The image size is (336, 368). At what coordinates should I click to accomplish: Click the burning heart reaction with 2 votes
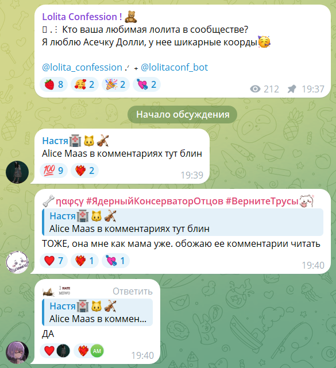tap(84, 171)
